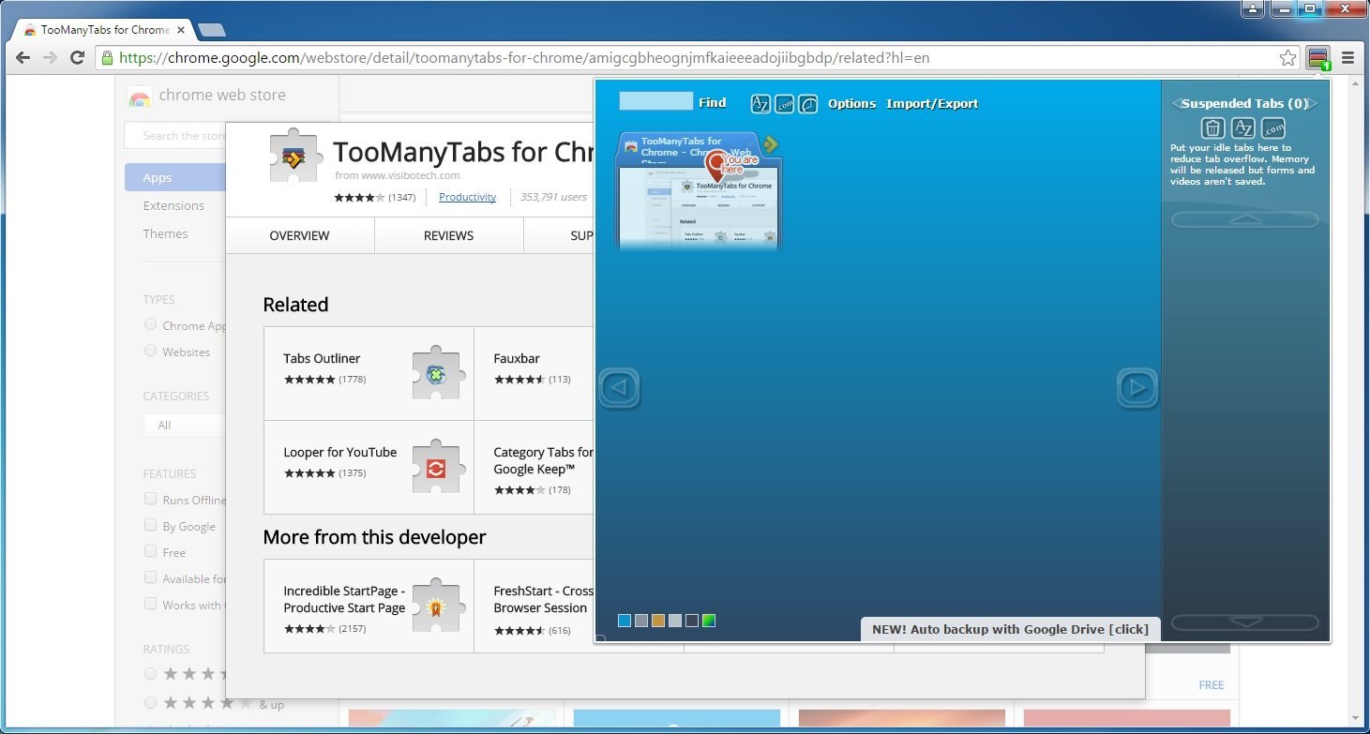This screenshot has width=1370, height=734.
Task: Open the Chrome user profile button
Action: point(1253,9)
